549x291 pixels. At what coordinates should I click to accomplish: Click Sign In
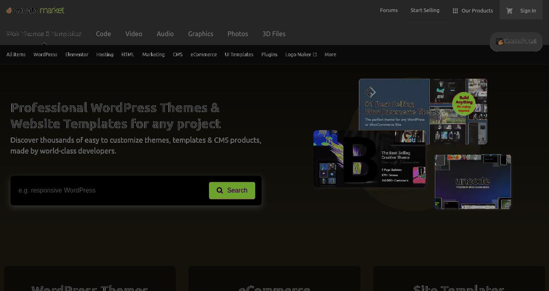[x=528, y=11]
